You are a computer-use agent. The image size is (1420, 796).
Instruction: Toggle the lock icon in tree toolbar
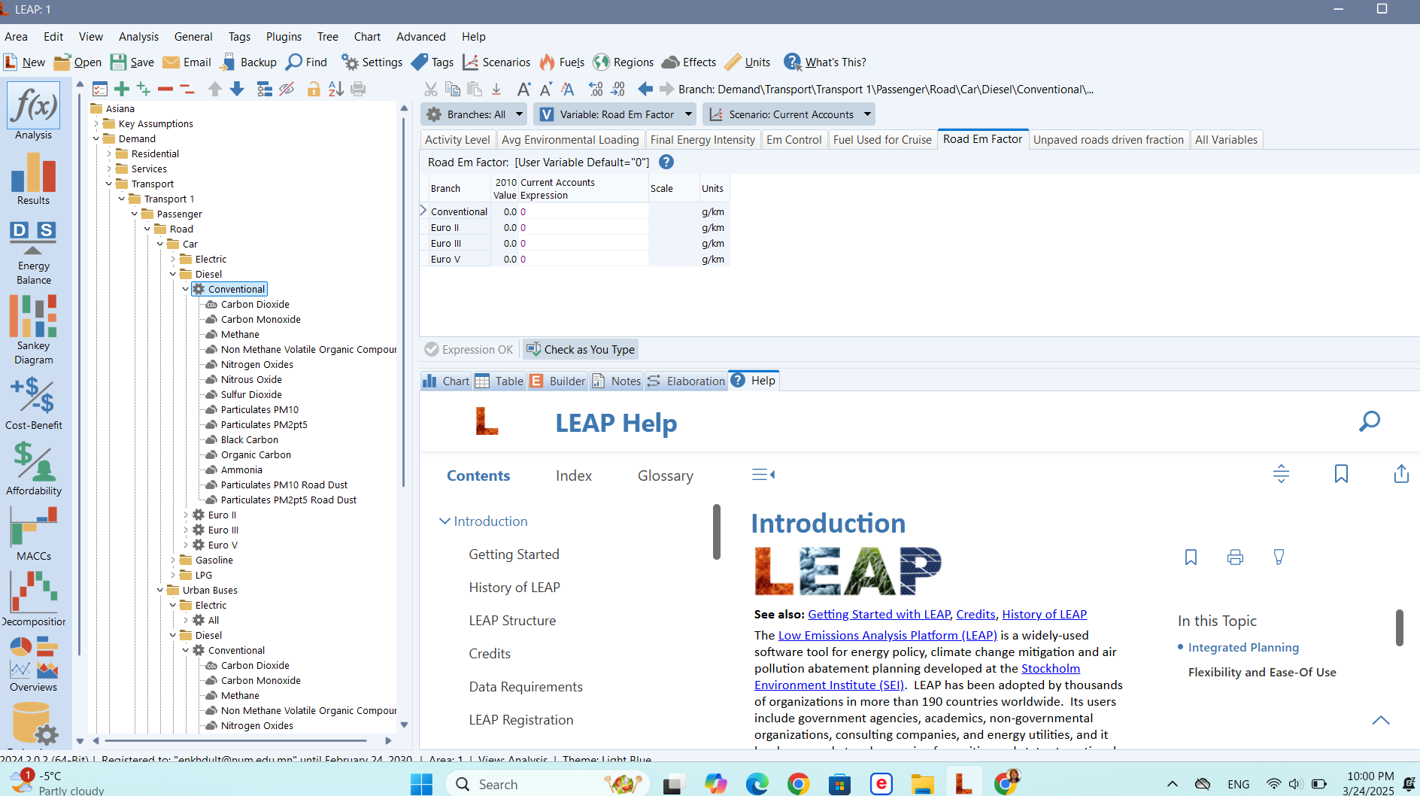click(314, 89)
